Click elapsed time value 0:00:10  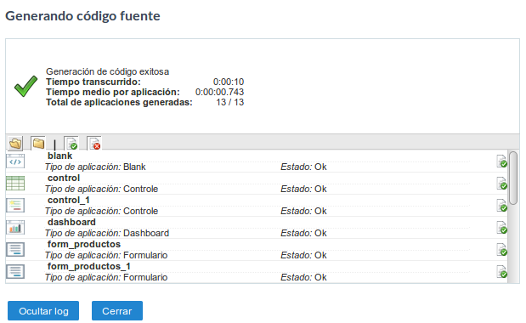pyautogui.click(x=229, y=82)
